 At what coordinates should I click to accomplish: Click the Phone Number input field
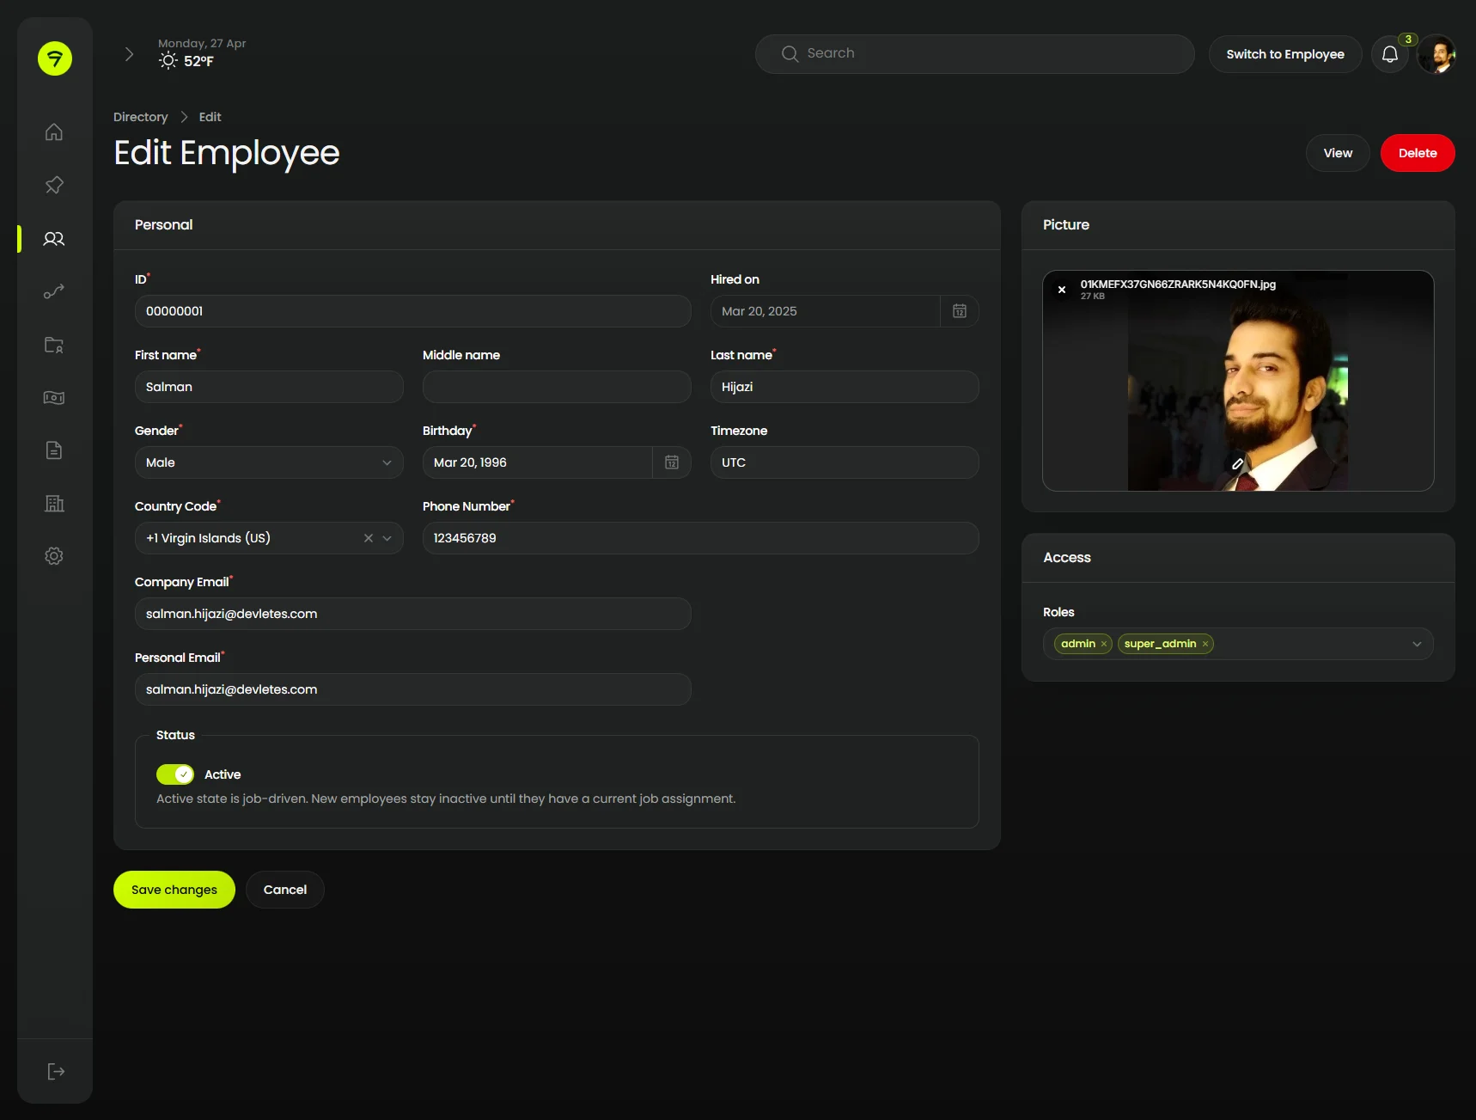[x=700, y=538]
